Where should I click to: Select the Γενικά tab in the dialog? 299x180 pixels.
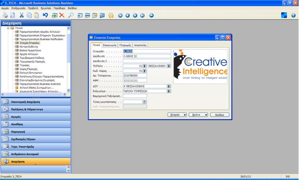[x=96, y=45]
